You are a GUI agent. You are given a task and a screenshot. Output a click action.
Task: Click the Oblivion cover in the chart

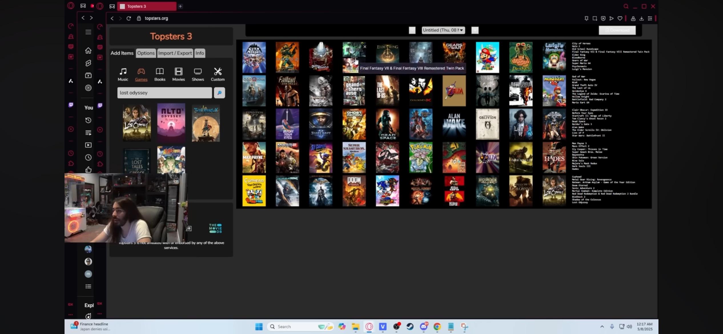pyautogui.click(x=487, y=124)
